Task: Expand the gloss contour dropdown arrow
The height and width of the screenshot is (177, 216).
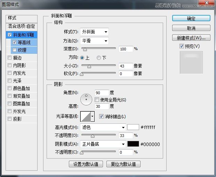Action: [93, 116]
